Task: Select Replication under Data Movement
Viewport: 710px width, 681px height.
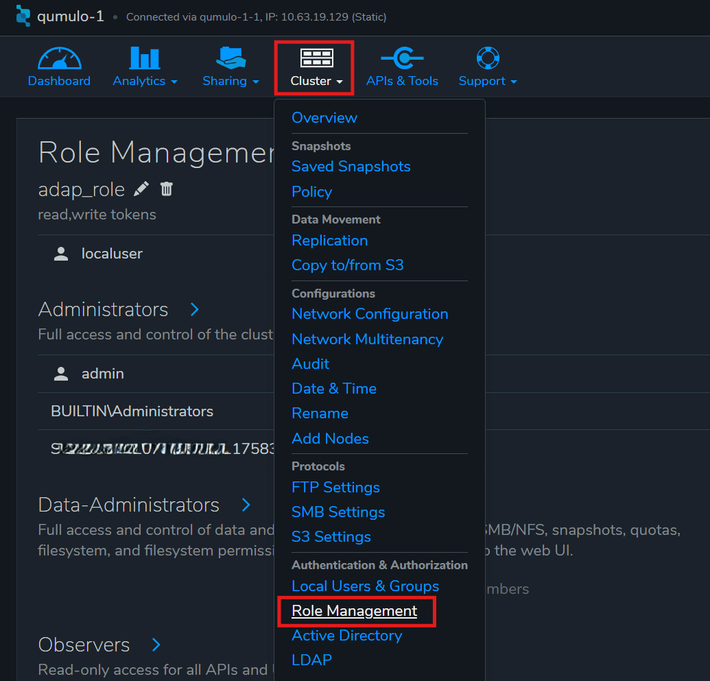Action: coord(330,241)
